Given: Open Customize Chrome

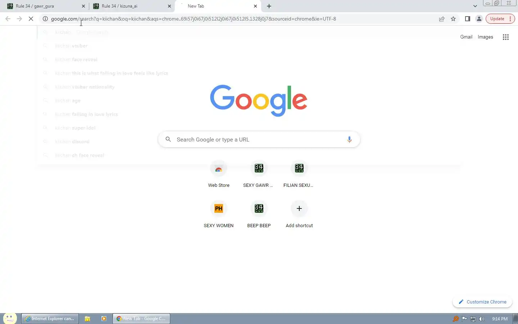Looking at the screenshot, I should click(482, 302).
